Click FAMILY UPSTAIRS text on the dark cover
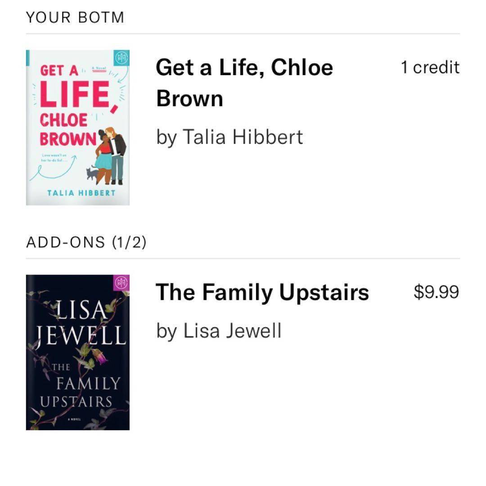 81,392
